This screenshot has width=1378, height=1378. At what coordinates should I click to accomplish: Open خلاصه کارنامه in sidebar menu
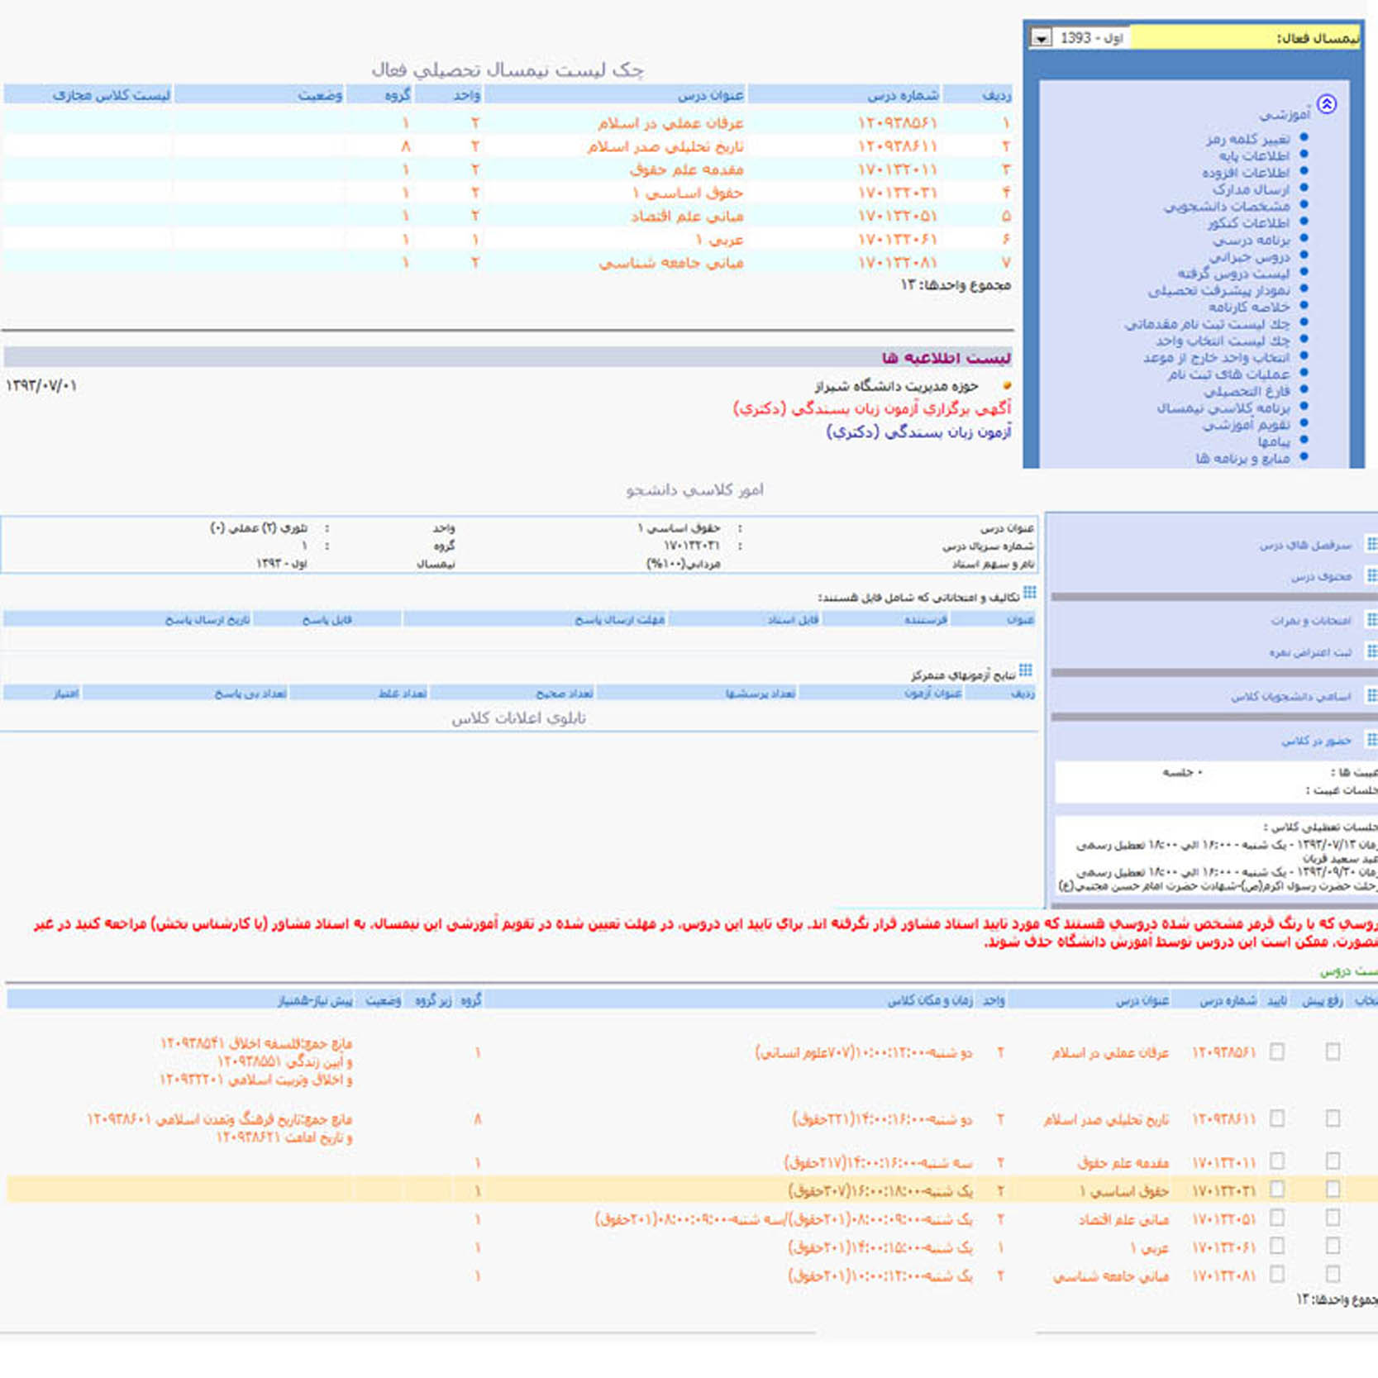point(1249,307)
